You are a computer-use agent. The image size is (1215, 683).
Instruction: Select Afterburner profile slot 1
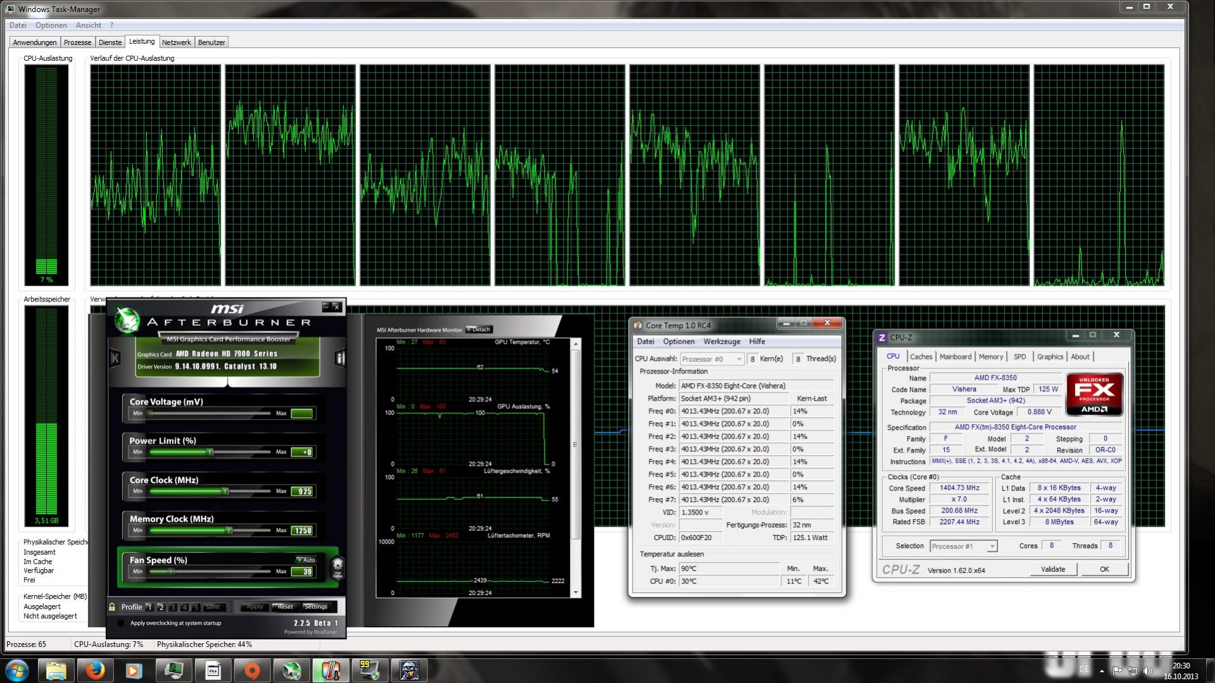point(149,607)
